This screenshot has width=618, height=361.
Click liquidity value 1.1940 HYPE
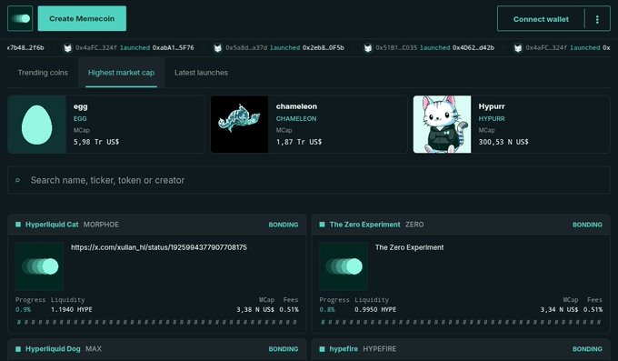pos(71,310)
